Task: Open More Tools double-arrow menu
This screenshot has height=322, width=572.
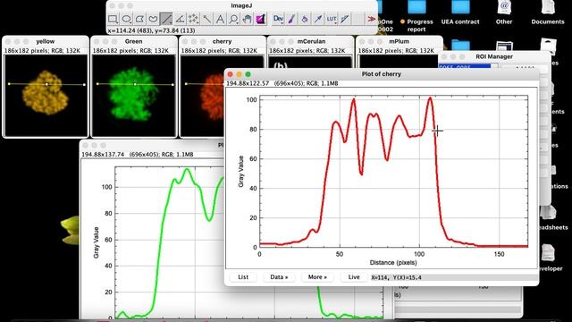Action: click(x=372, y=19)
